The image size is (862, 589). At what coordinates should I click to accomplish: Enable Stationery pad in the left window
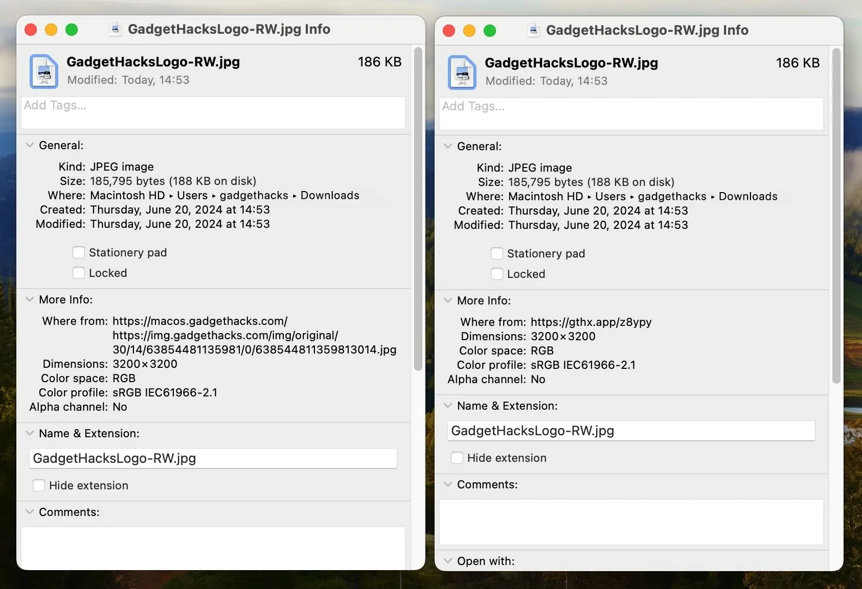coord(79,252)
